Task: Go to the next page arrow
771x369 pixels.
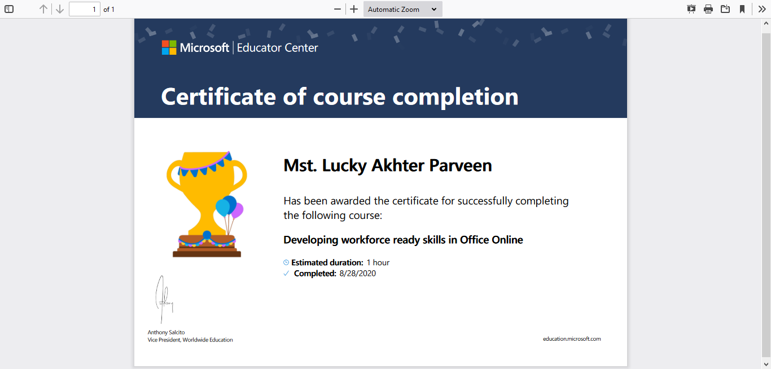Action: (x=59, y=9)
